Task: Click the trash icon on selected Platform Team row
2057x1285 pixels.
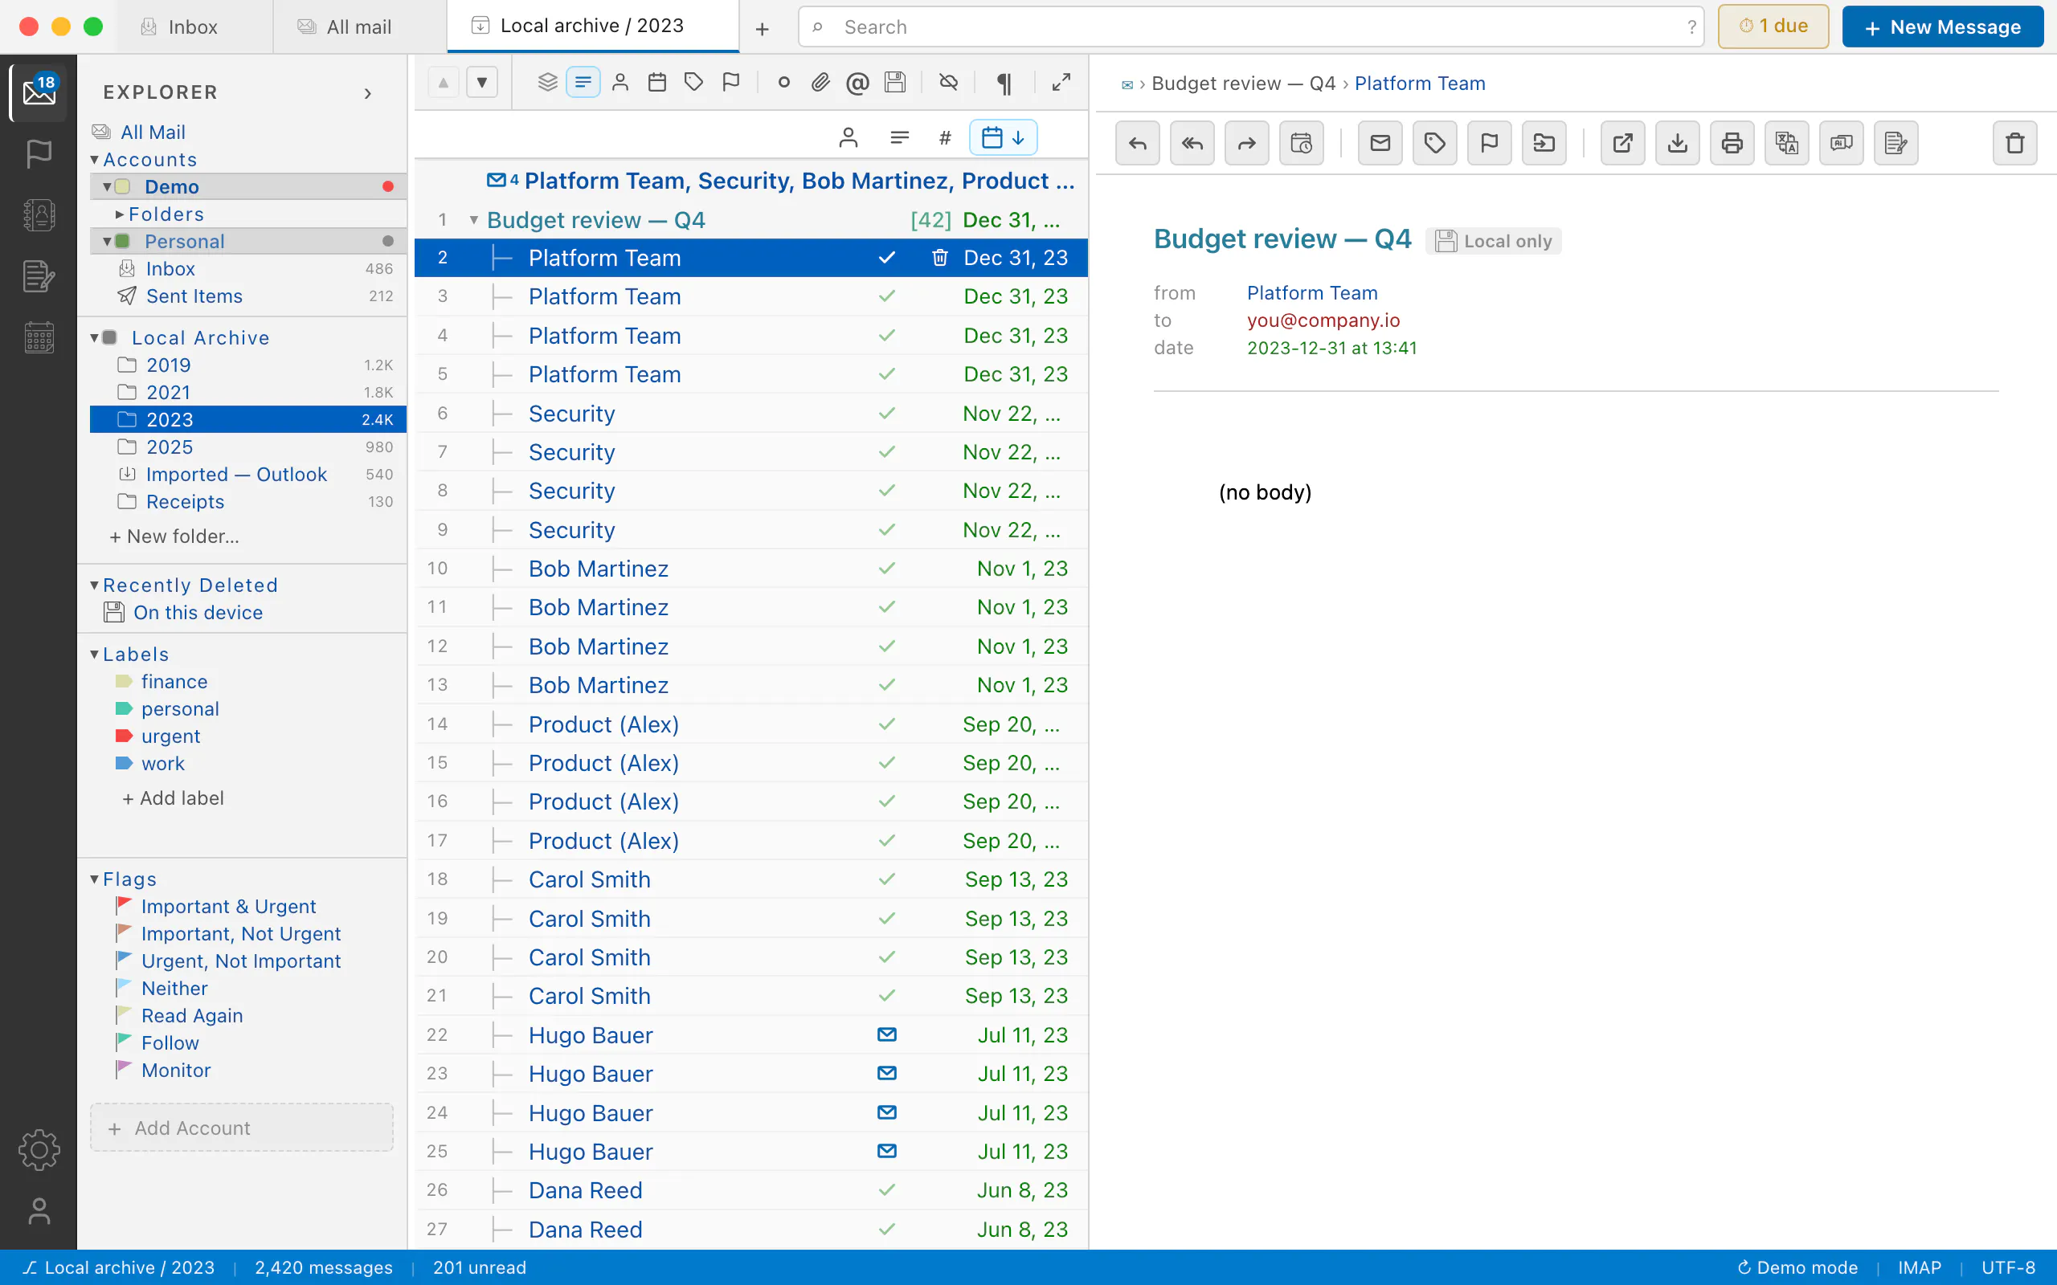Action: pos(939,258)
